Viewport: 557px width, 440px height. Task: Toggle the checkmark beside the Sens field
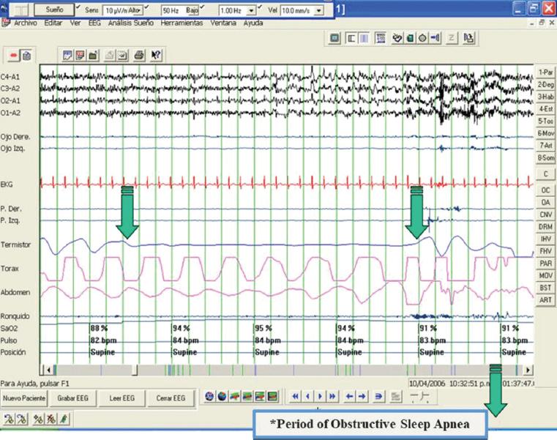coord(78,8)
